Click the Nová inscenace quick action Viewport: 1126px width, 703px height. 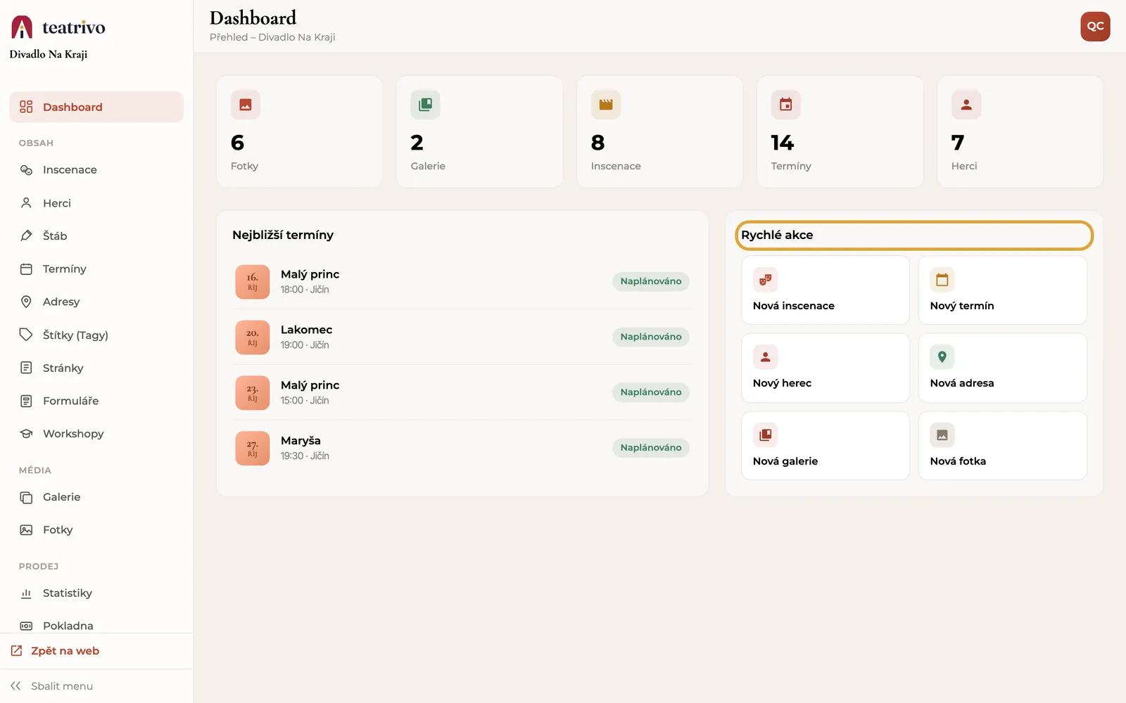(825, 290)
